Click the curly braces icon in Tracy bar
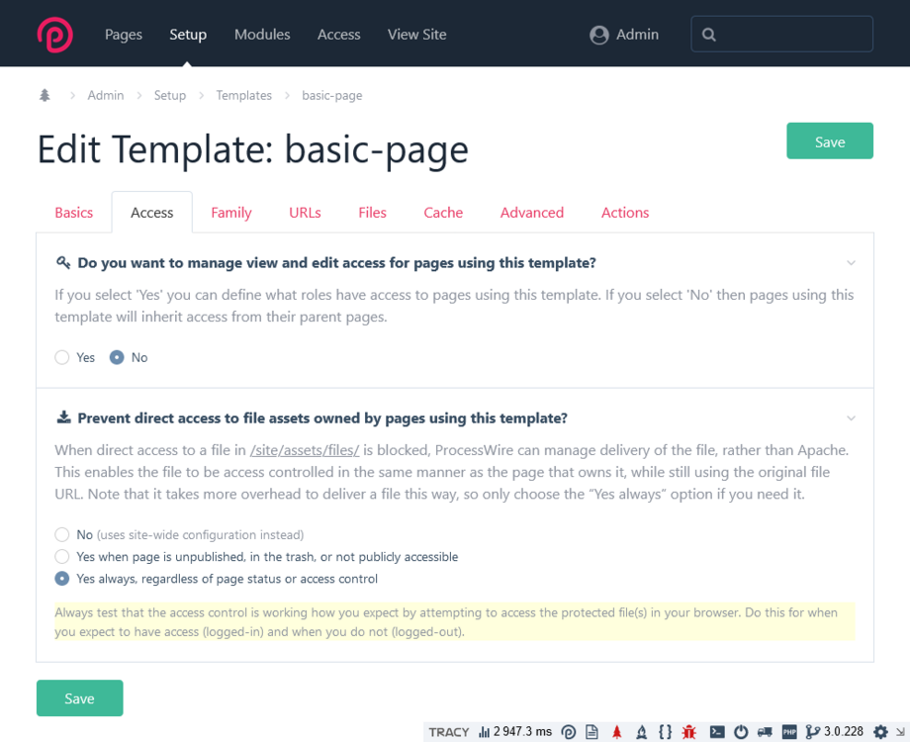This screenshot has height=742, width=910. [x=665, y=732]
